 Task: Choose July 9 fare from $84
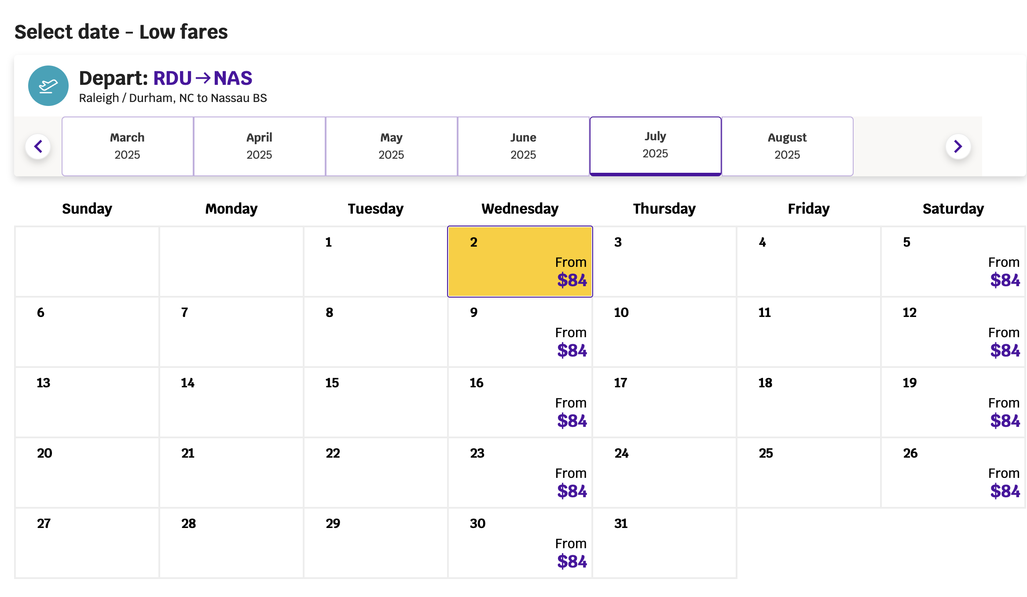pos(520,332)
